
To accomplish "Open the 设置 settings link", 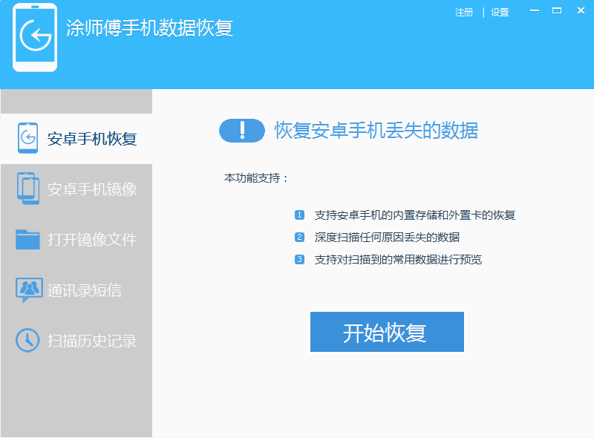I will click(500, 13).
